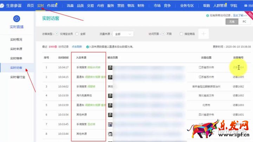Screen dimensions: 253x142
Task: Click the 无线 tab button
Action: pos(232,21)
